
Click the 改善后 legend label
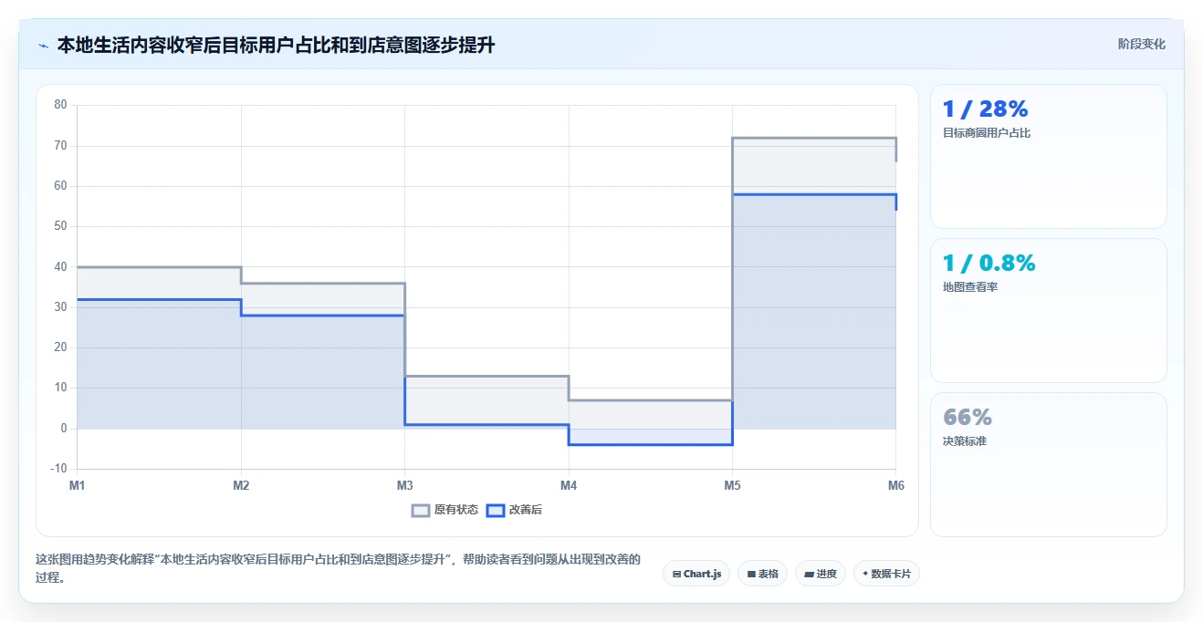[x=525, y=510]
